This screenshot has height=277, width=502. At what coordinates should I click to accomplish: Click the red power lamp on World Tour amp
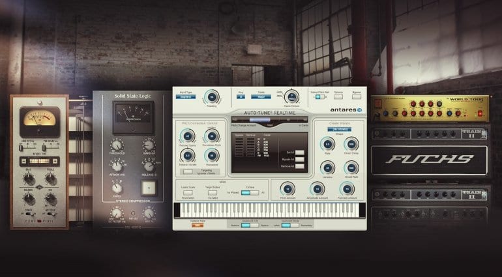coord(480,113)
